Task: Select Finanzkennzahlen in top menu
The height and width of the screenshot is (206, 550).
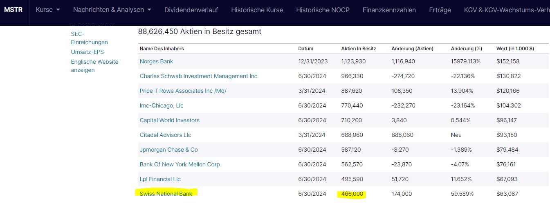Action: [389, 10]
